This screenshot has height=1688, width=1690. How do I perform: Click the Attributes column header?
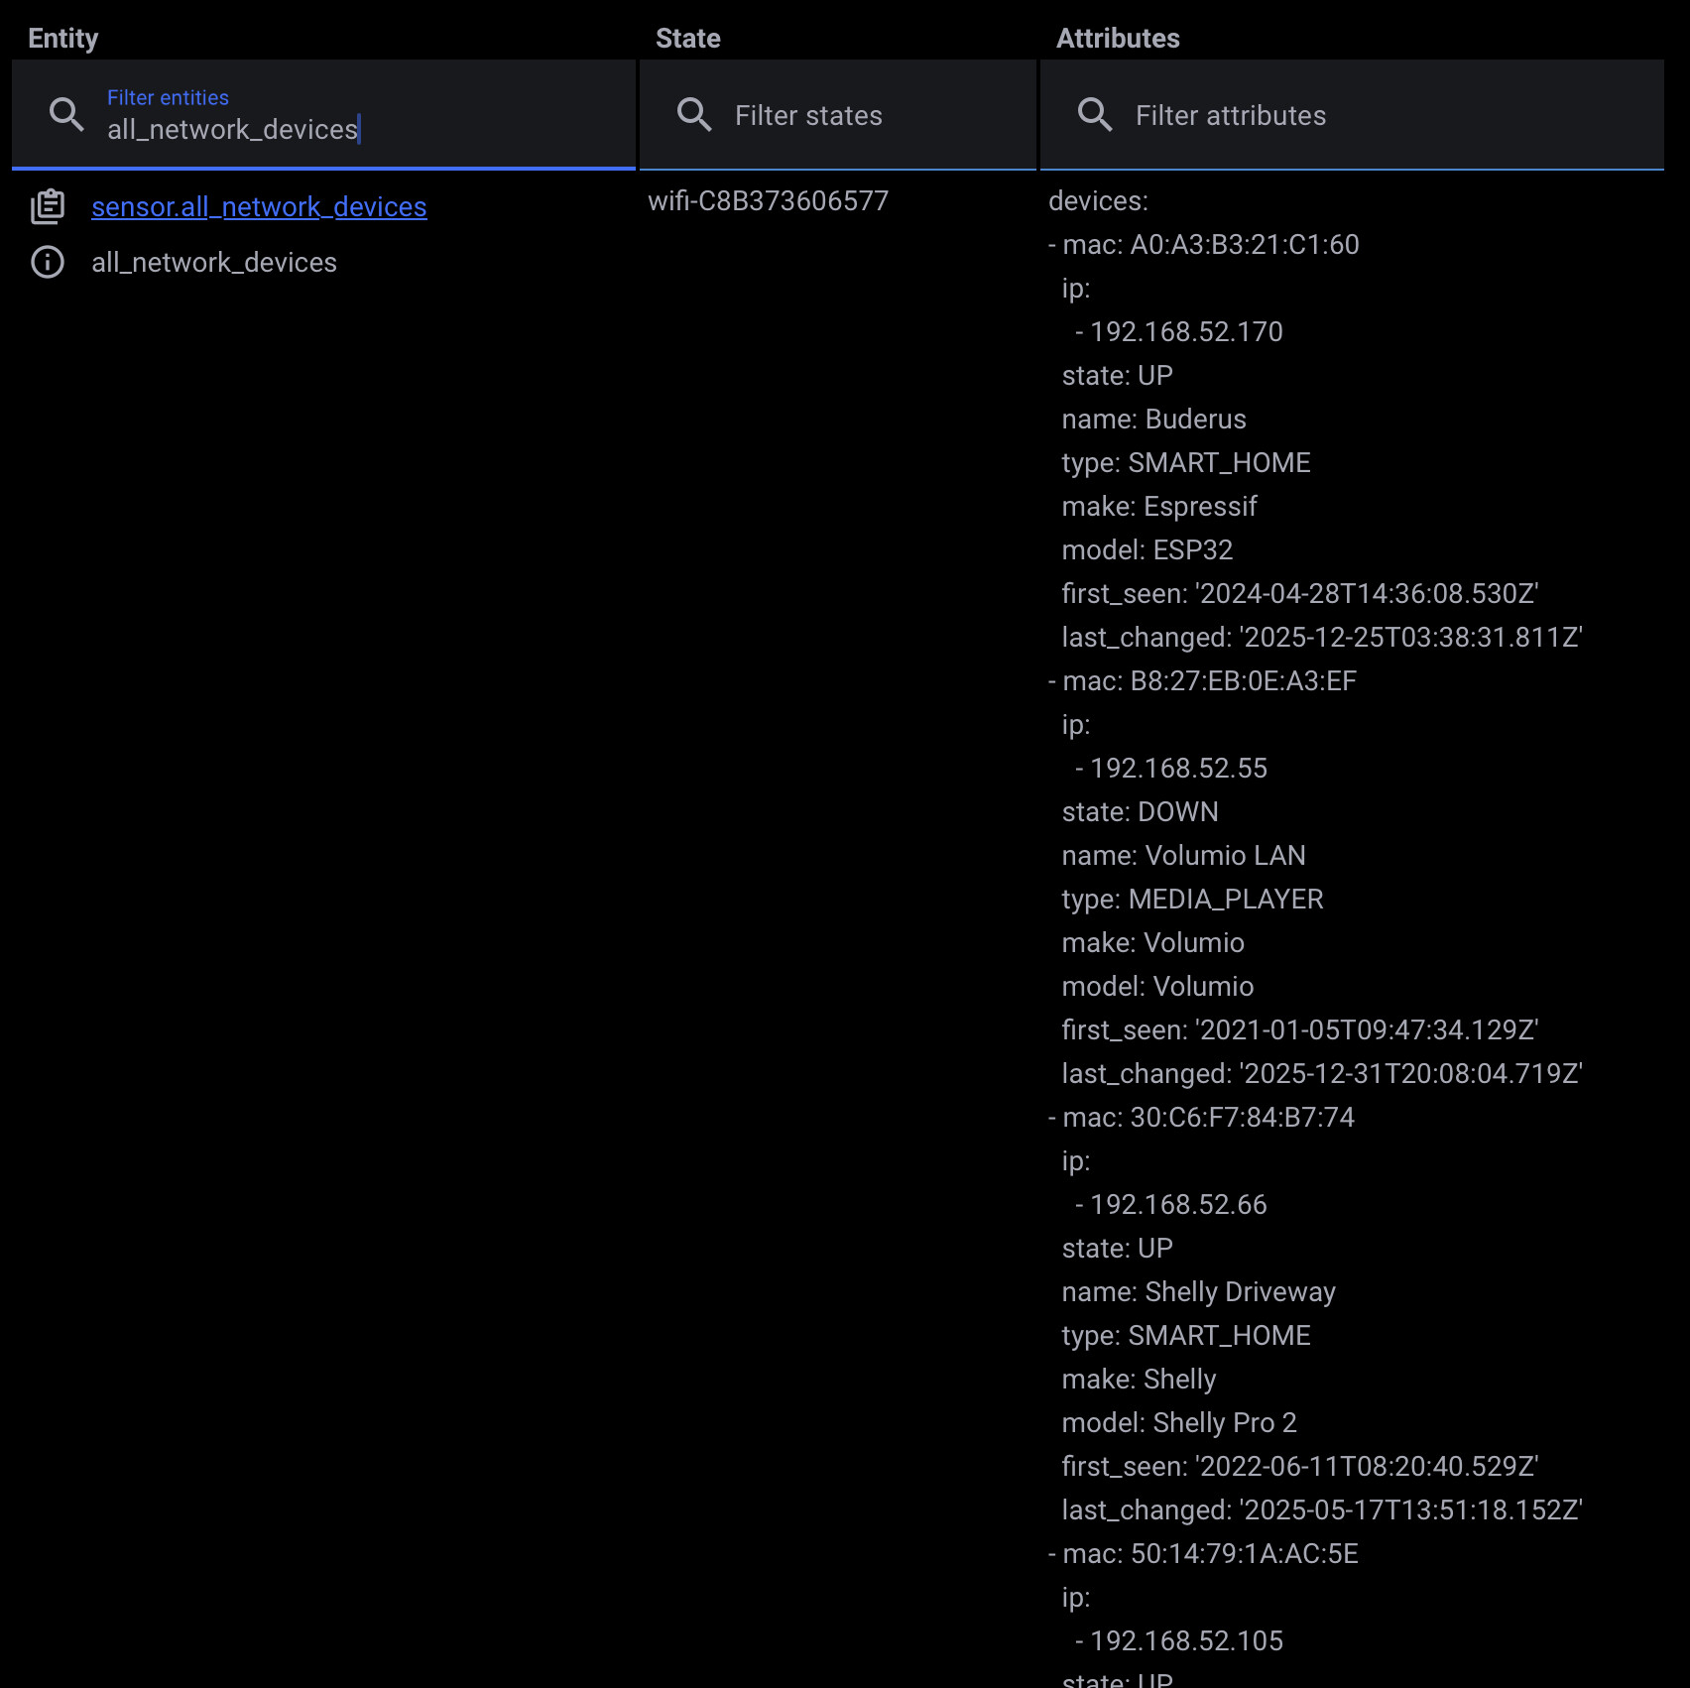pyautogui.click(x=1118, y=38)
